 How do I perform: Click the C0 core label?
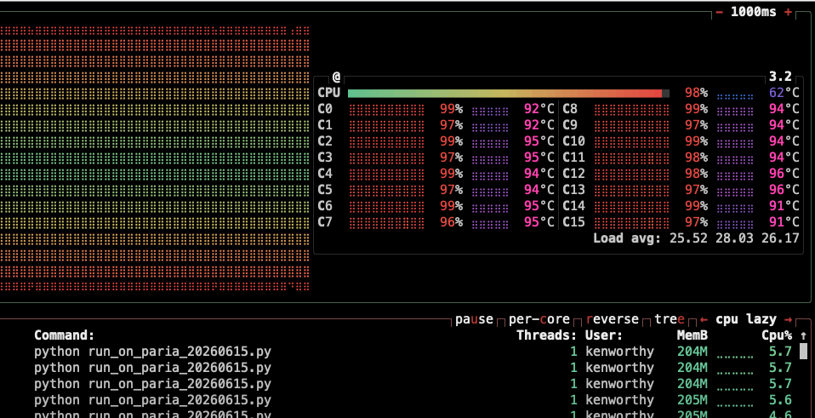(x=325, y=109)
